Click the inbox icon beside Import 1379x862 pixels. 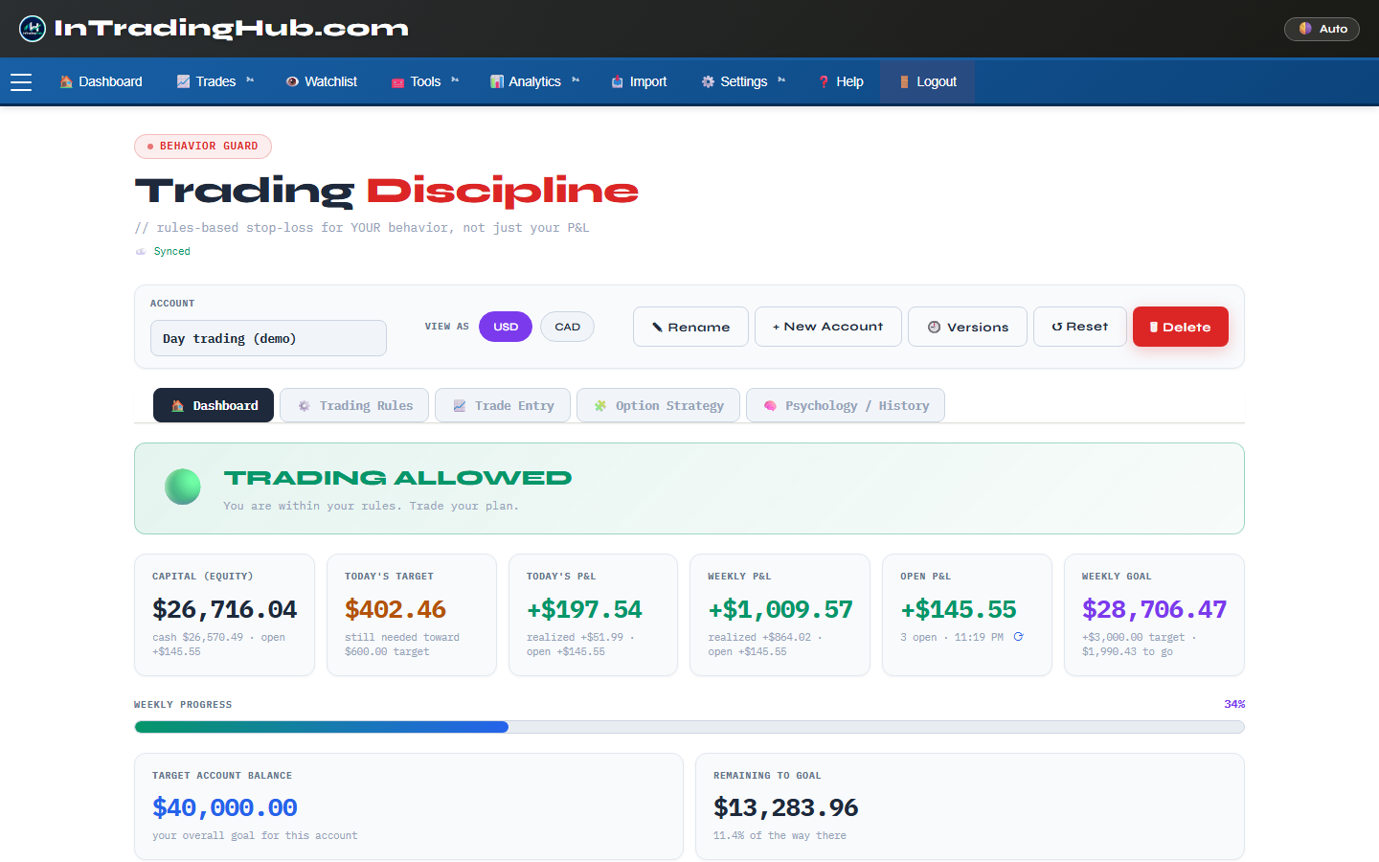point(618,82)
